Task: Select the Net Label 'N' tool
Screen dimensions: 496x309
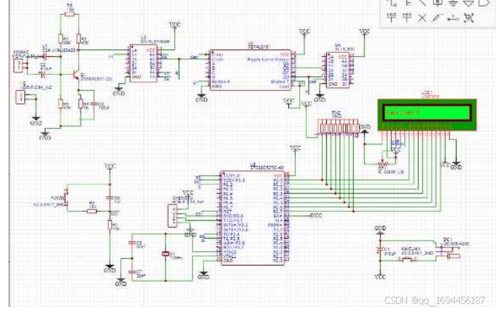Action: point(438,3)
